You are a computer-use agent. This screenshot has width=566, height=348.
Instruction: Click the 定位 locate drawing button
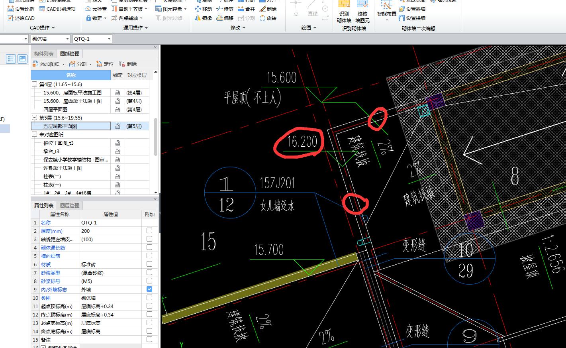(106, 64)
